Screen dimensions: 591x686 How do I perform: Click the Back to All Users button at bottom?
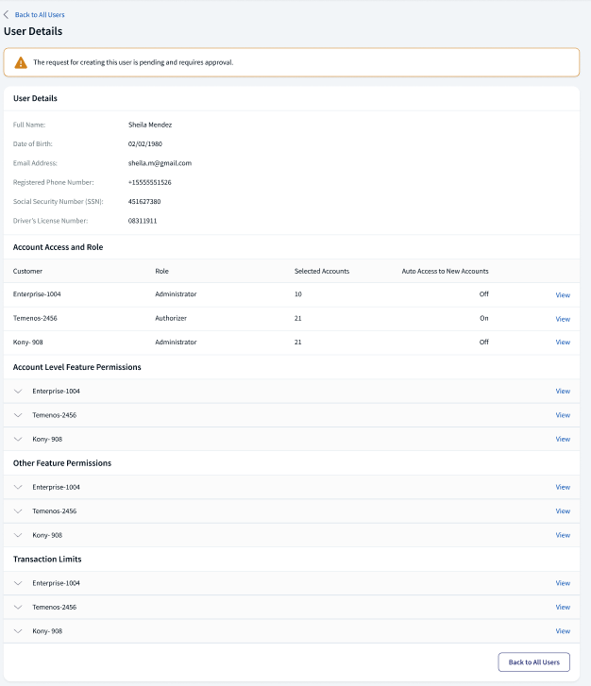click(533, 661)
